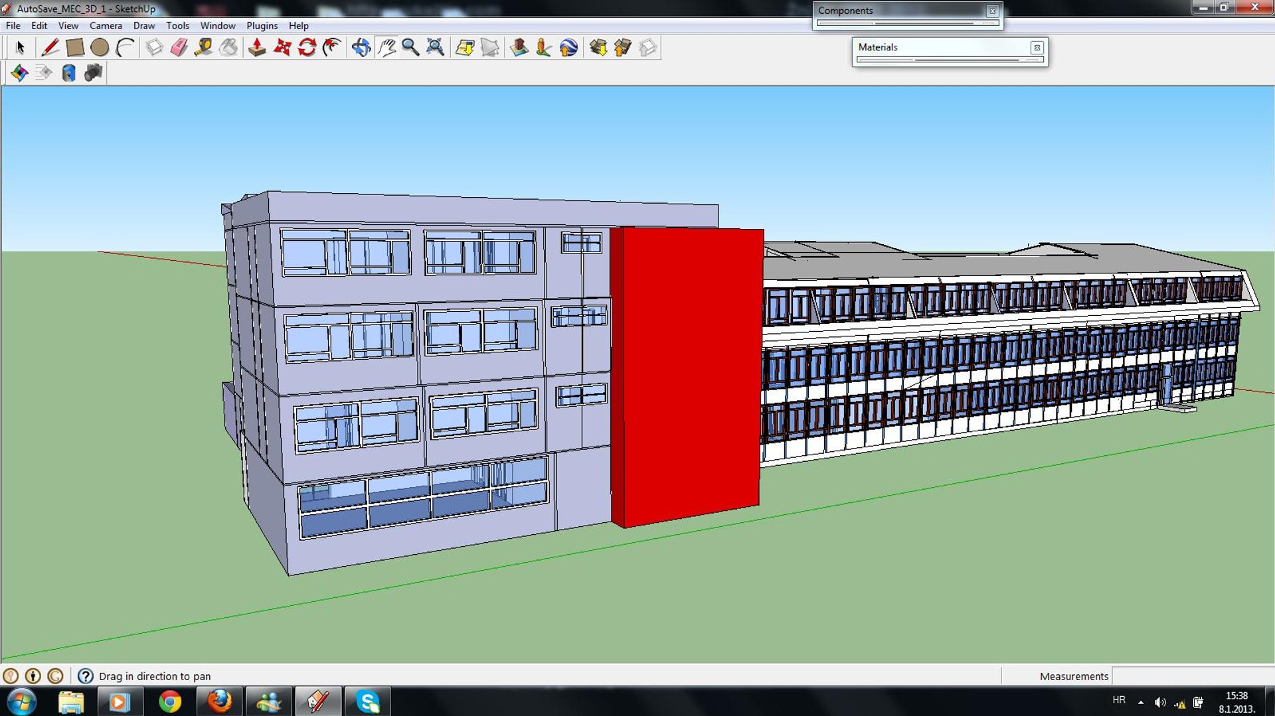Image resolution: width=1275 pixels, height=716 pixels.
Task: Activate the Circle drawing tool
Action: 100,48
